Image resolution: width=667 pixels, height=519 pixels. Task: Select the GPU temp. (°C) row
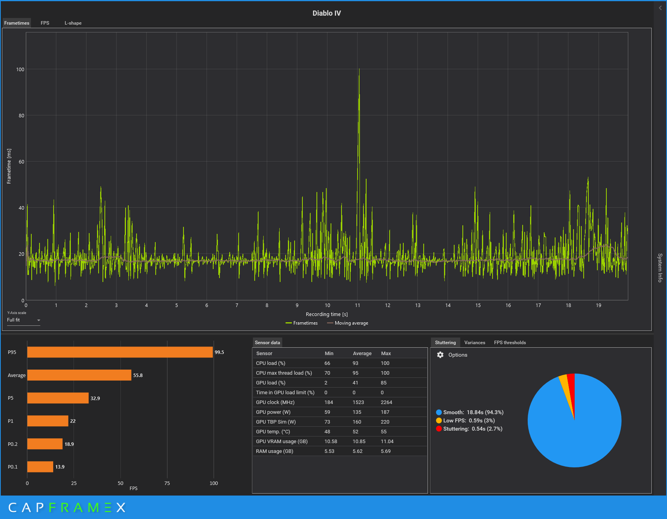pyautogui.click(x=340, y=431)
